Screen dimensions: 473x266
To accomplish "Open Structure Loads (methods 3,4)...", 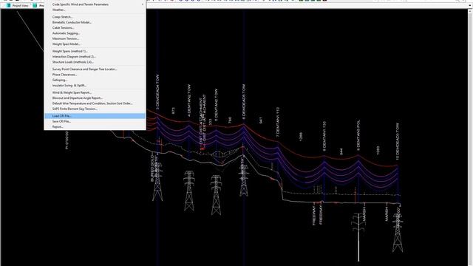I will click(x=95, y=62).
